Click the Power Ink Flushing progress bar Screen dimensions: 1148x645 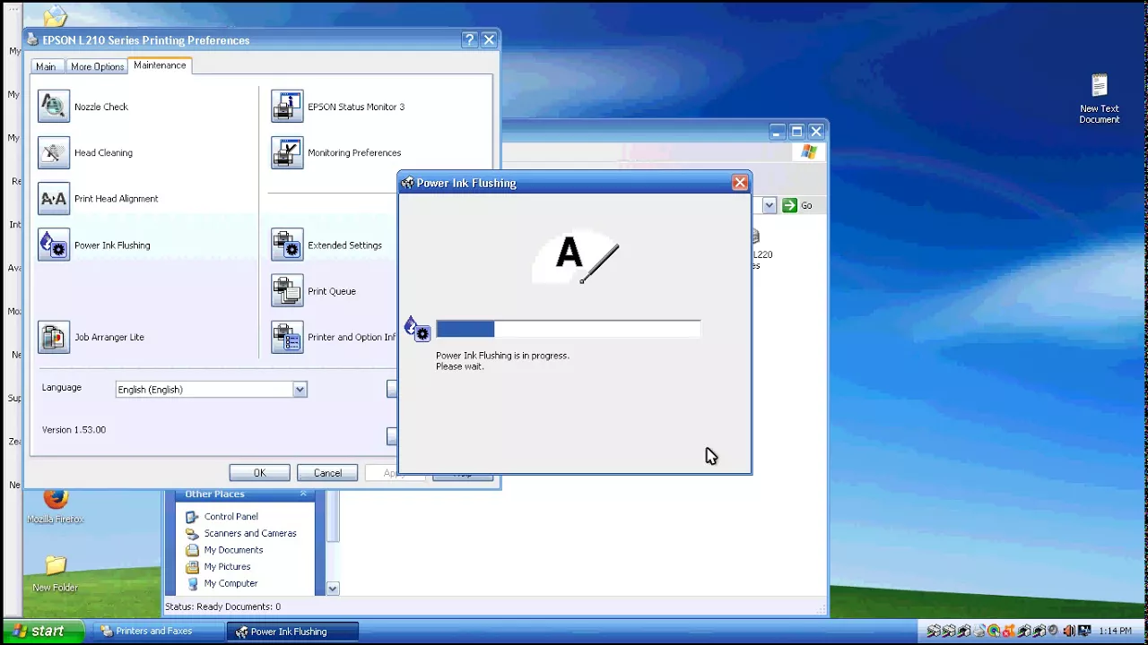(569, 329)
